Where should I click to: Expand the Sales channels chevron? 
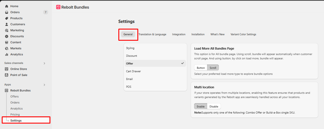point(44,63)
